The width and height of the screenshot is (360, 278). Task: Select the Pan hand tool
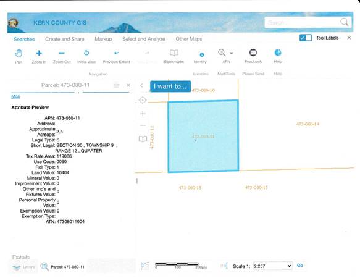click(19, 54)
